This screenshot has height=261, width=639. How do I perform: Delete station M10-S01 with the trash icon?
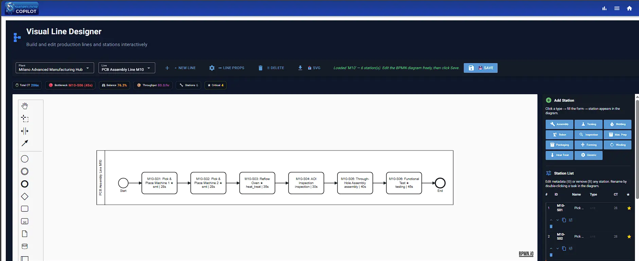tap(551, 226)
